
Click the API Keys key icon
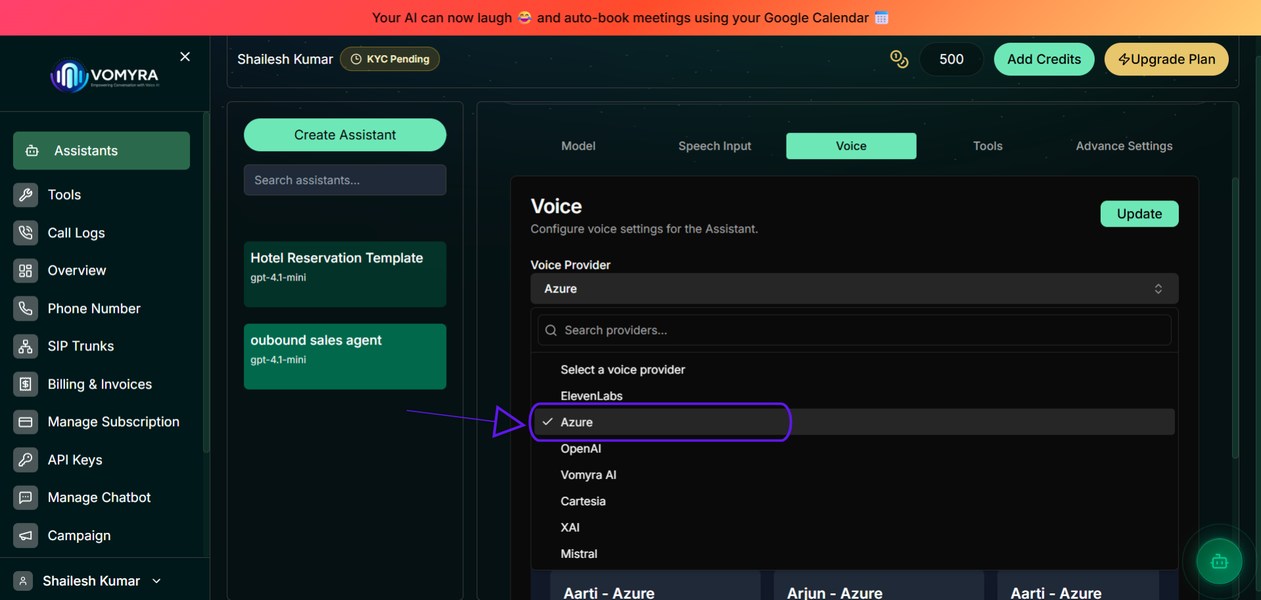(x=26, y=459)
